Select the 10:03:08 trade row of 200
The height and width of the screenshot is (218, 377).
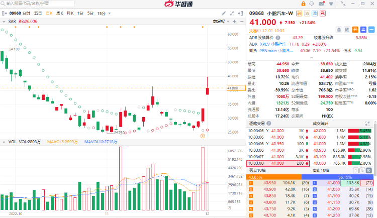(x=278, y=163)
